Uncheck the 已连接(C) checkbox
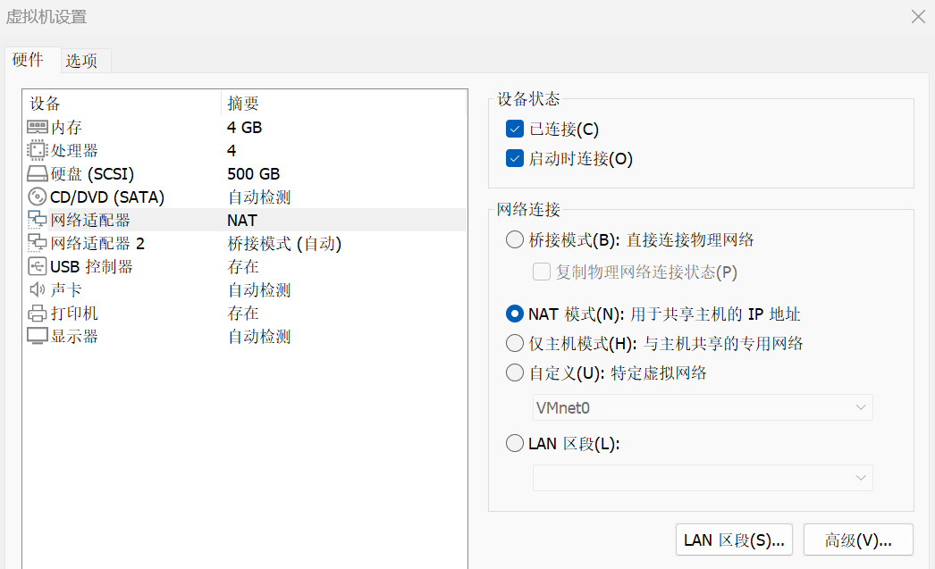This screenshot has height=569, width=935. 514,130
